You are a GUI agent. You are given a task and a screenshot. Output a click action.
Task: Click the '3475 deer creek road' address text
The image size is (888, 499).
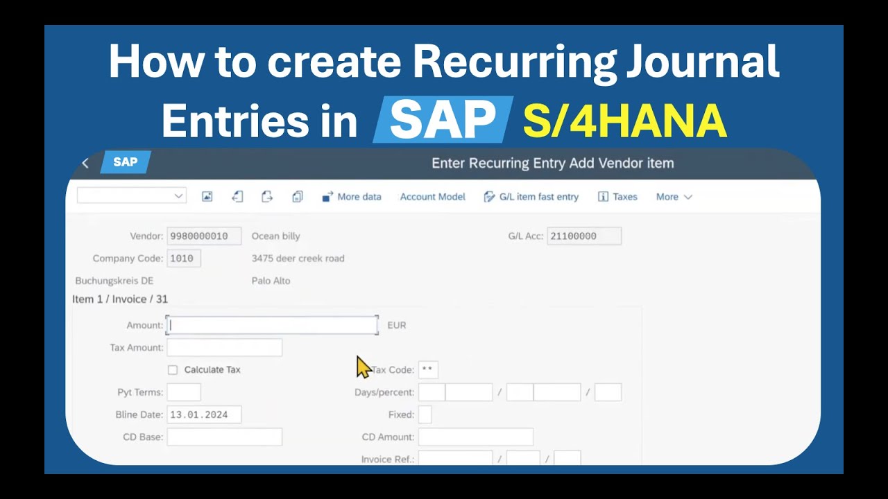point(298,259)
